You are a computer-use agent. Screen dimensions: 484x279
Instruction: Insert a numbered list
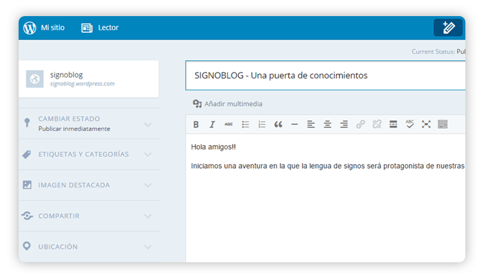[262, 124]
